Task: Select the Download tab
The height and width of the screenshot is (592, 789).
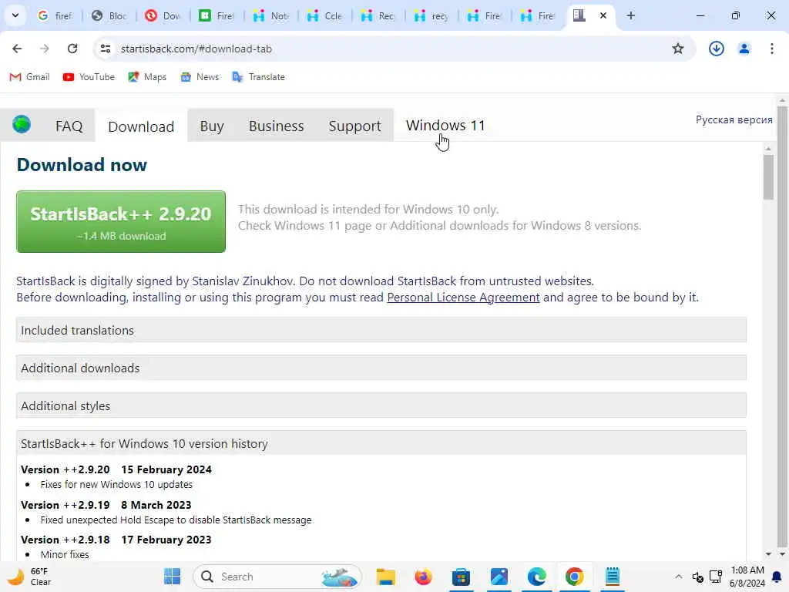Action: tap(141, 126)
